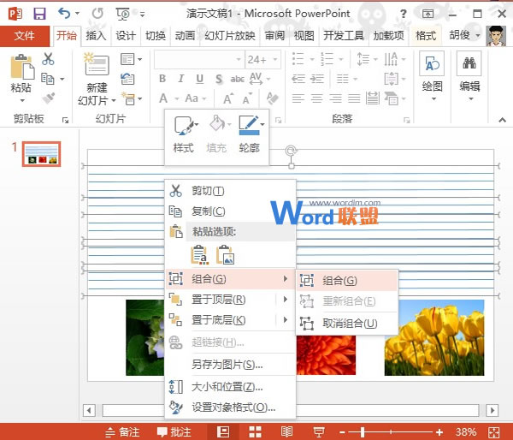This screenshot has width=513, height=440.
Task: Align text left
Action: coord(298,98)
